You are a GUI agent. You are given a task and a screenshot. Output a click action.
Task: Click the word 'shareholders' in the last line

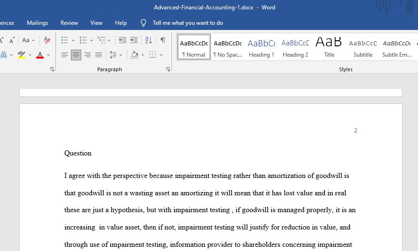point(261,244)
